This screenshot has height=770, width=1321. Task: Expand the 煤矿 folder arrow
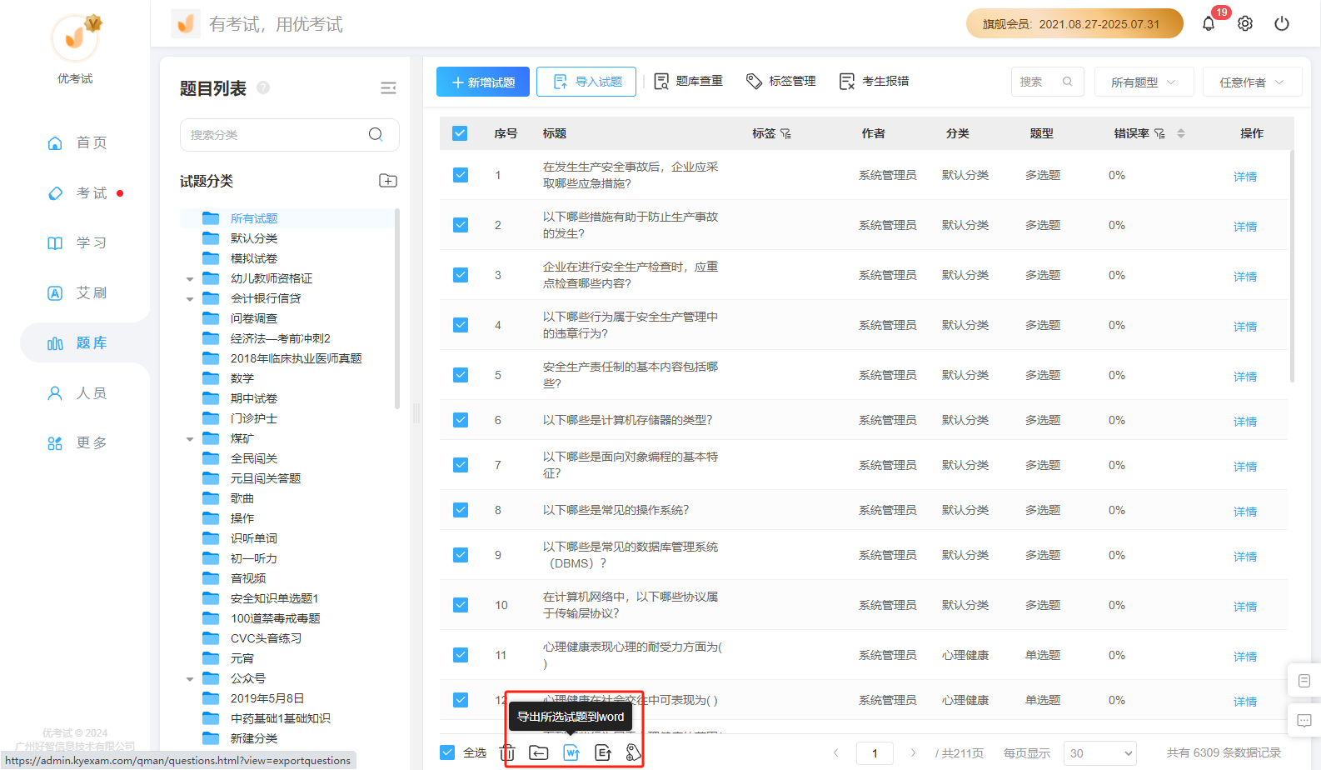(x=190, y=439)
